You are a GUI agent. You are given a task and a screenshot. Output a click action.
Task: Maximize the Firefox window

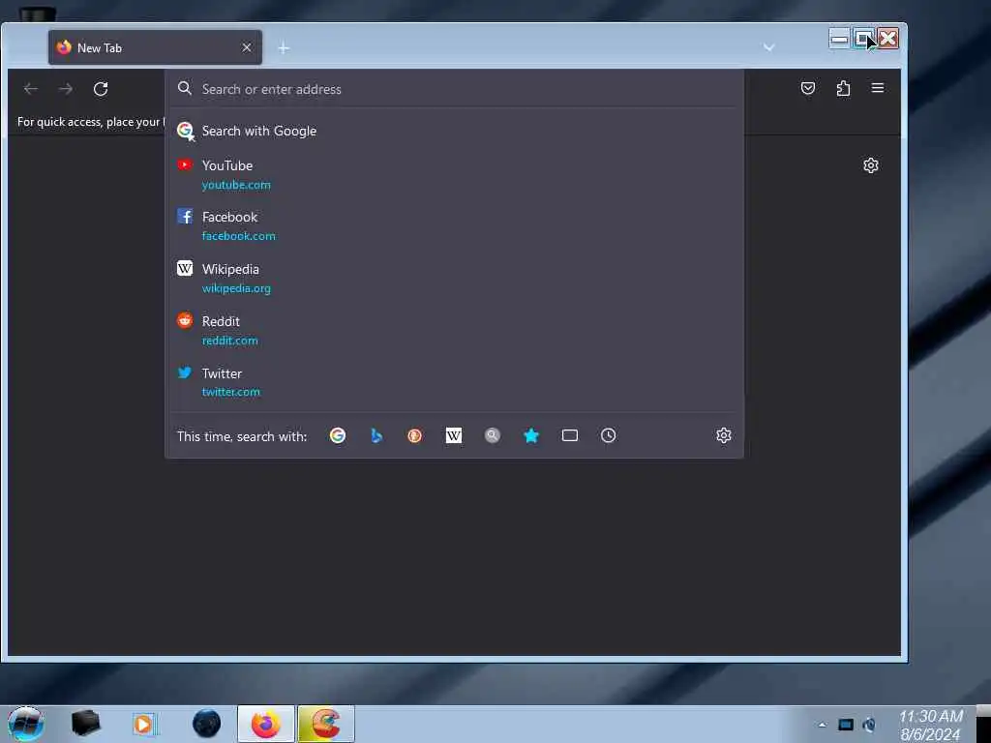pyautogui.click(x=862, y=39)
